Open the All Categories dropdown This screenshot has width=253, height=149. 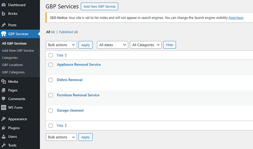click(x=146, y=45)
